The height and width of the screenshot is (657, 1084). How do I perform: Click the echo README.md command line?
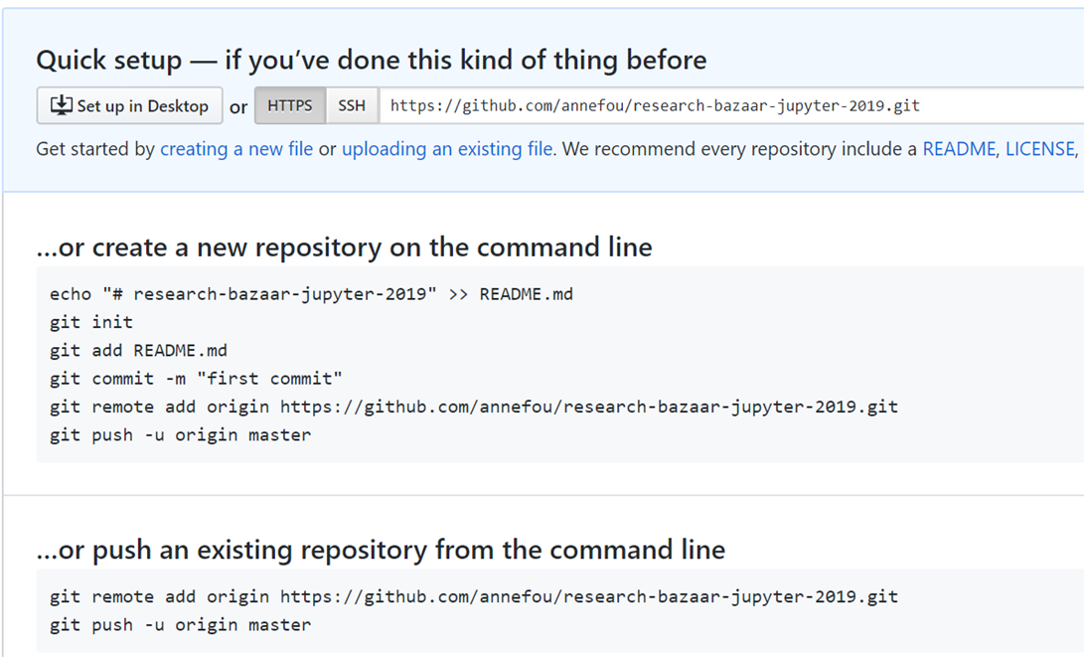pos(311,294)
